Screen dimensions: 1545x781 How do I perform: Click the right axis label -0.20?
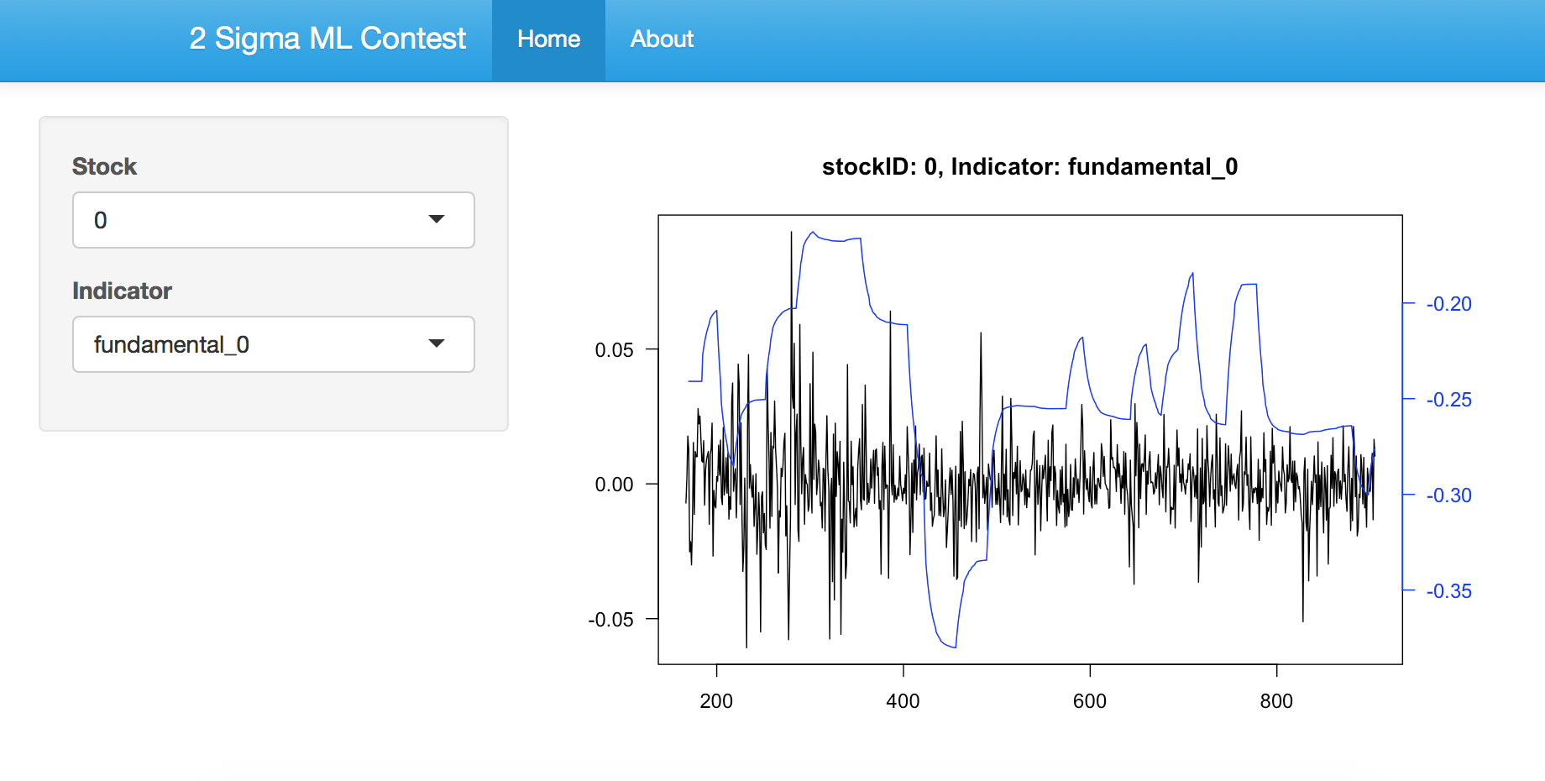1449,304
